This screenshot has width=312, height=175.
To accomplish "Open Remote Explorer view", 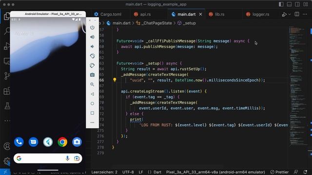I will pos(7,61).
